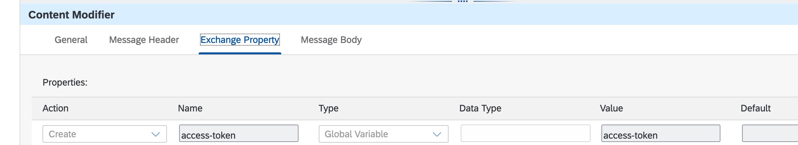The image size is (798, 145).
Task: Focus the empty Data Type input field
Action: coord(525,134)
